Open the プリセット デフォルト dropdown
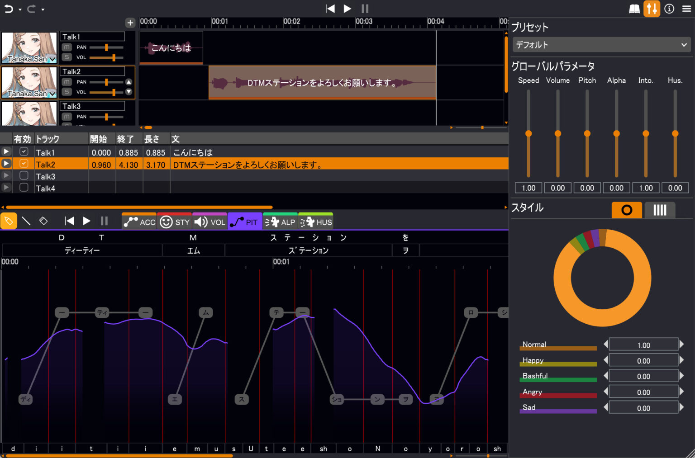Viewport: 695px width, 458px height. (x=601, y=45)
